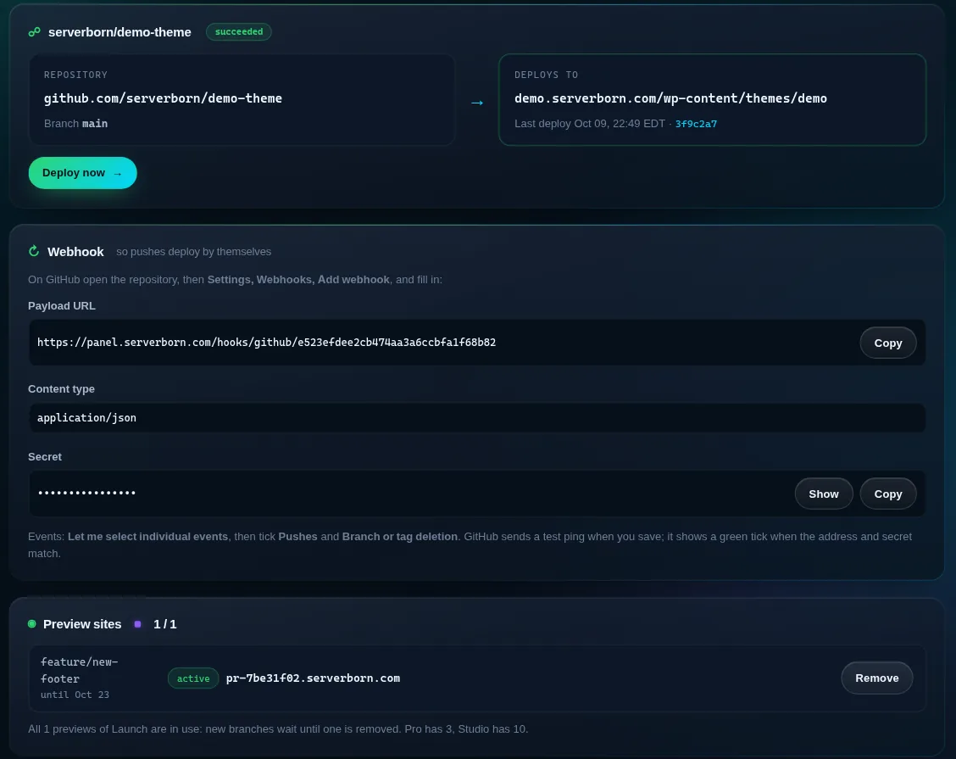Click the Payload URL label
The width and height of the screenshot is (956, 759).
click(62, 305)
